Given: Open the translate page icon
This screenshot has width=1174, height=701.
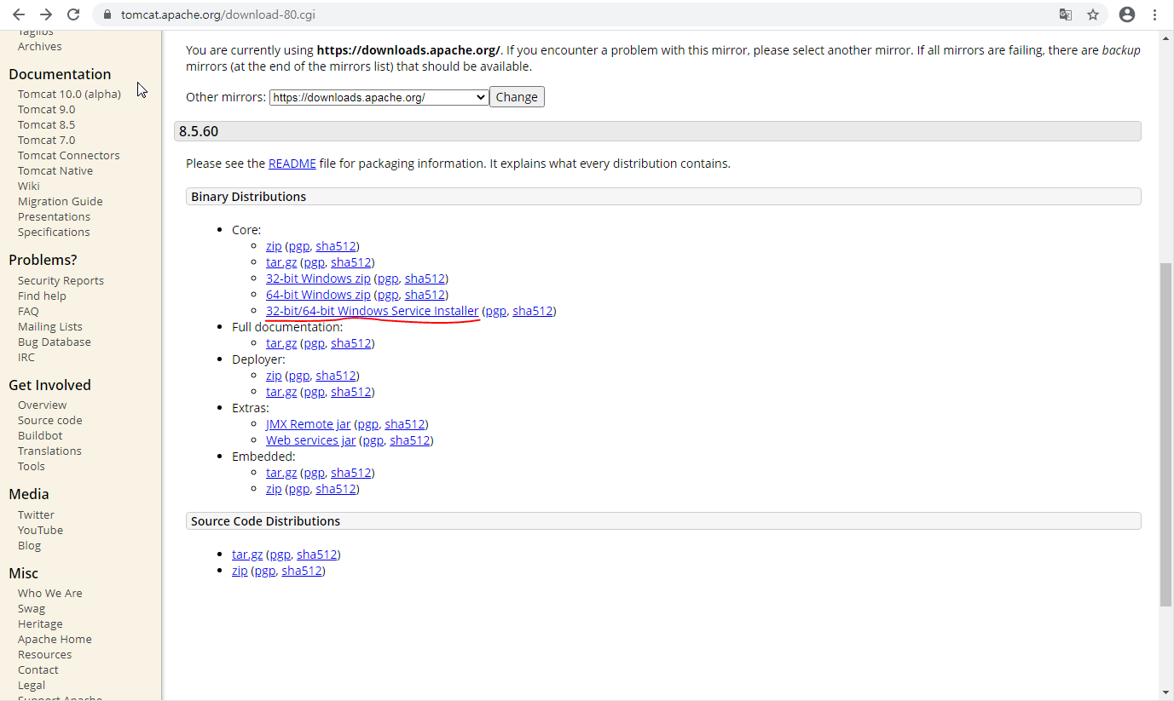Looking at the screenshot, I should (x=1065, y=14).
